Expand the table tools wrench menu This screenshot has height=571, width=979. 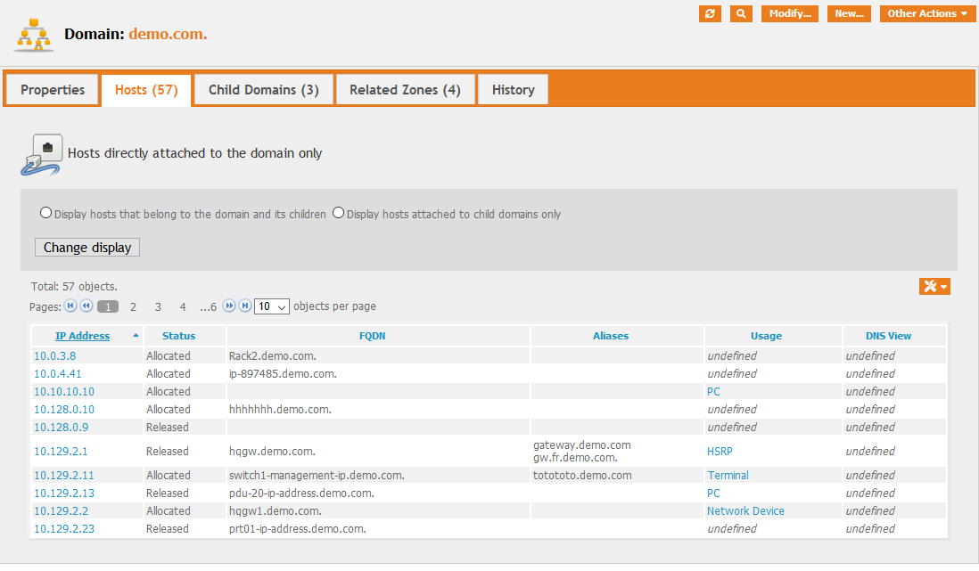[934, 286]
